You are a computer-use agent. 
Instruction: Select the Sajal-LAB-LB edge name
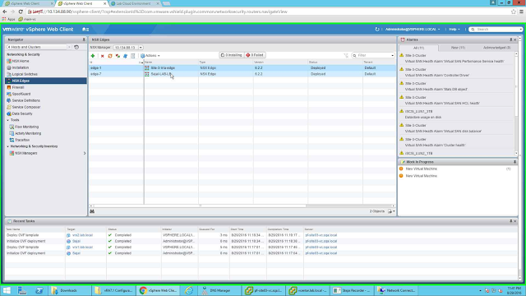(x=161, y=74)
